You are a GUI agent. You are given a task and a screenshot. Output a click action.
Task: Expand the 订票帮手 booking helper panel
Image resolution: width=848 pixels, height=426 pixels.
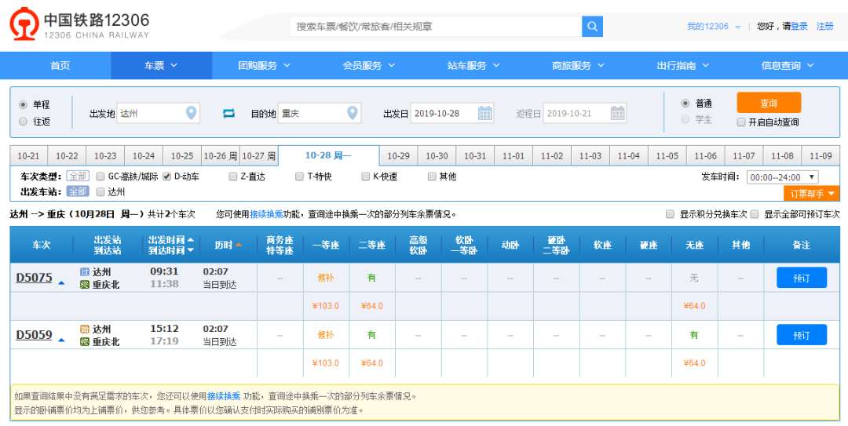tap(812, 193)
